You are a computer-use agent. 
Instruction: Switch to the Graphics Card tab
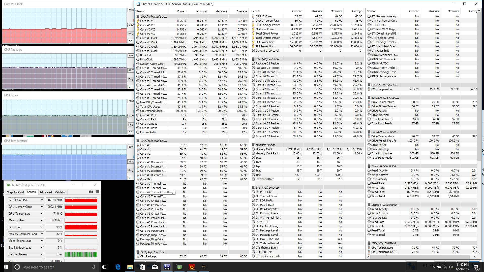pos(15,192)
